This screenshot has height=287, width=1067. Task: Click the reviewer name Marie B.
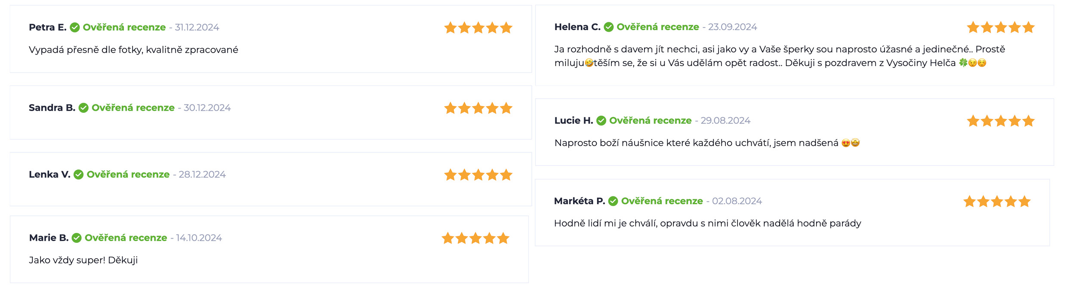(49, 238)
